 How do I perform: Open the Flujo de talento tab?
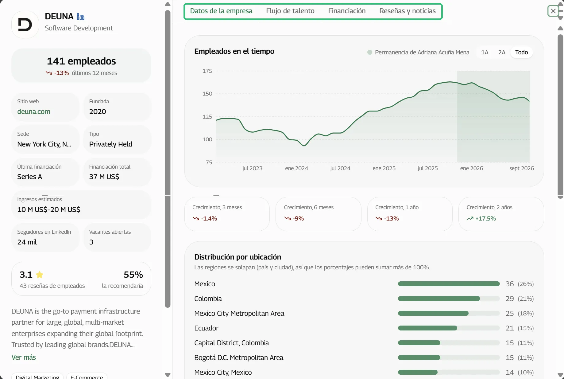[x=290, y=11]
